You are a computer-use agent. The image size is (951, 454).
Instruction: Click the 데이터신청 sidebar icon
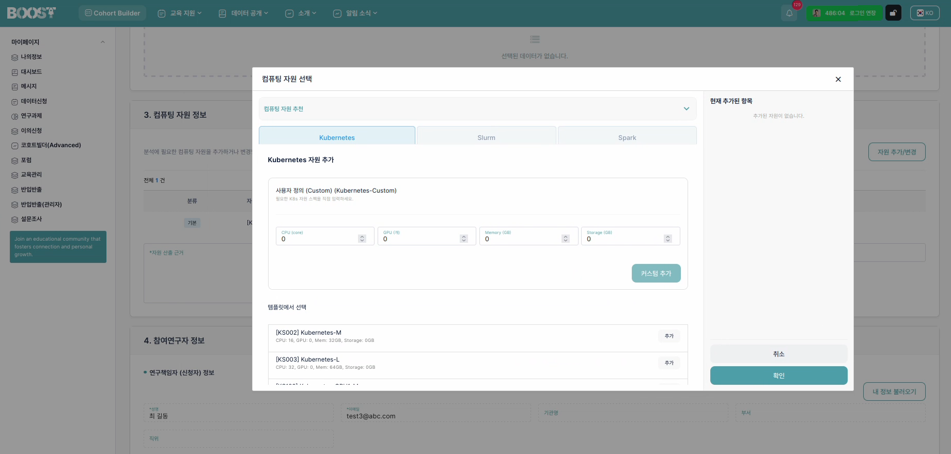(14, 102)
